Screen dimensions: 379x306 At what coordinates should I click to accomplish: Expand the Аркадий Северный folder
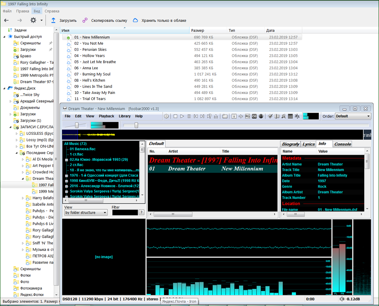coord(10,101)
